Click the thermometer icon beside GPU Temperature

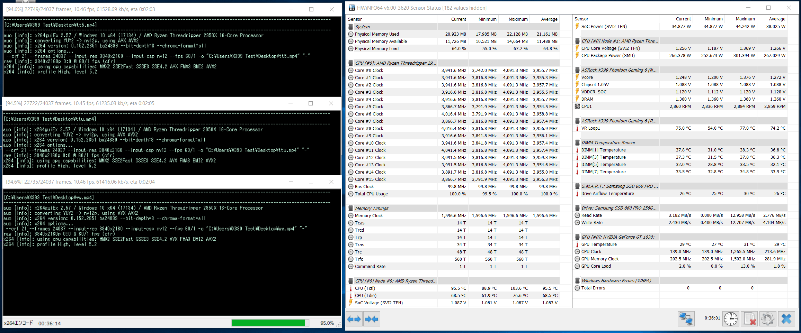pos(577,244)
